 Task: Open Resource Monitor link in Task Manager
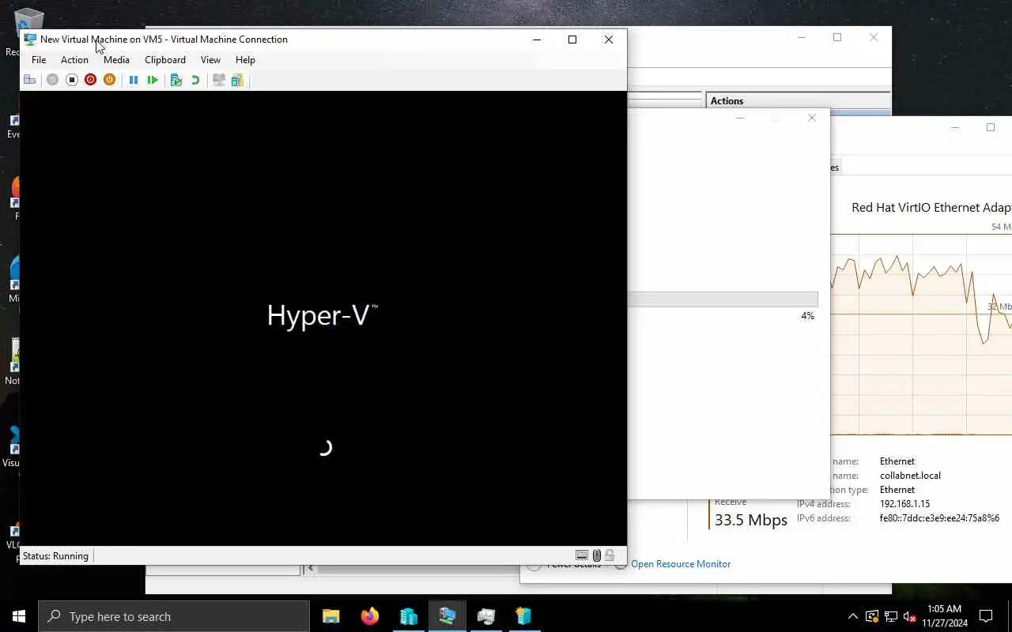pos(681,564)
